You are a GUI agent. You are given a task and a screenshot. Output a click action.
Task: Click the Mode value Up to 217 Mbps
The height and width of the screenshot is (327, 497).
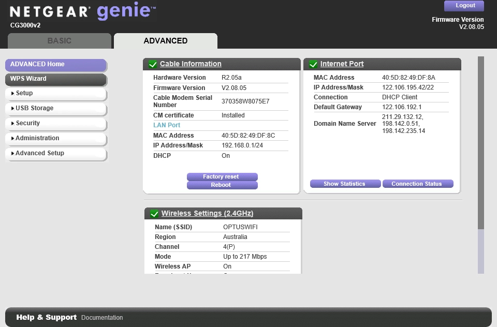(x=245, y=257)
